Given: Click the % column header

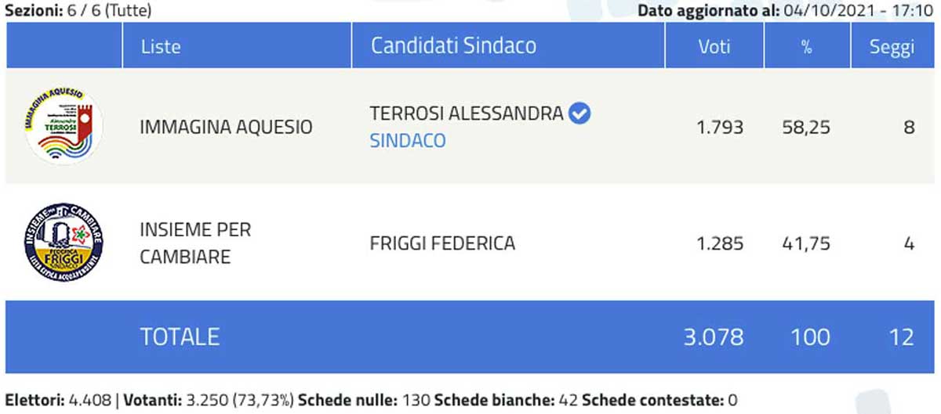Looking at the screenshot, I should [x=805, y=46].
